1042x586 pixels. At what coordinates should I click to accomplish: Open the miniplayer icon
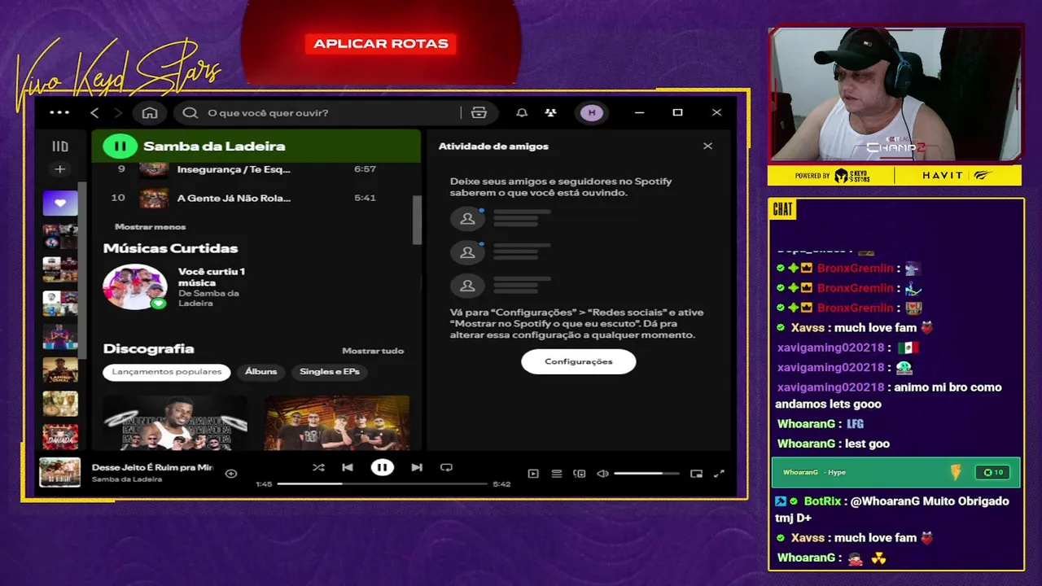coord(696,474)
